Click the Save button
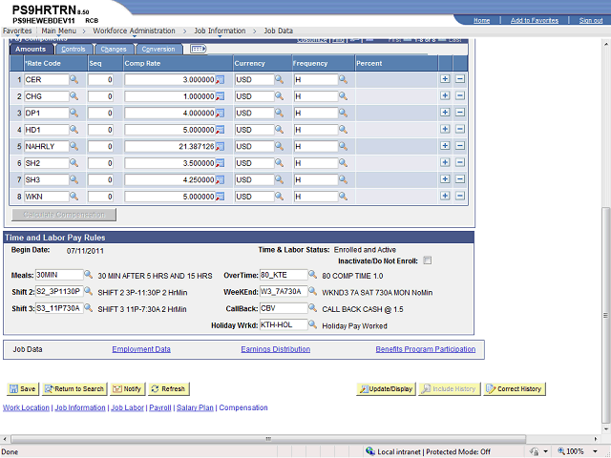Screen dimensions: 611x458 22,388
